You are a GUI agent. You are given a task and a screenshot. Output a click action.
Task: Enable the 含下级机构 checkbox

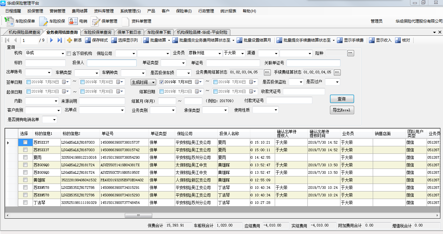[69, 54]
